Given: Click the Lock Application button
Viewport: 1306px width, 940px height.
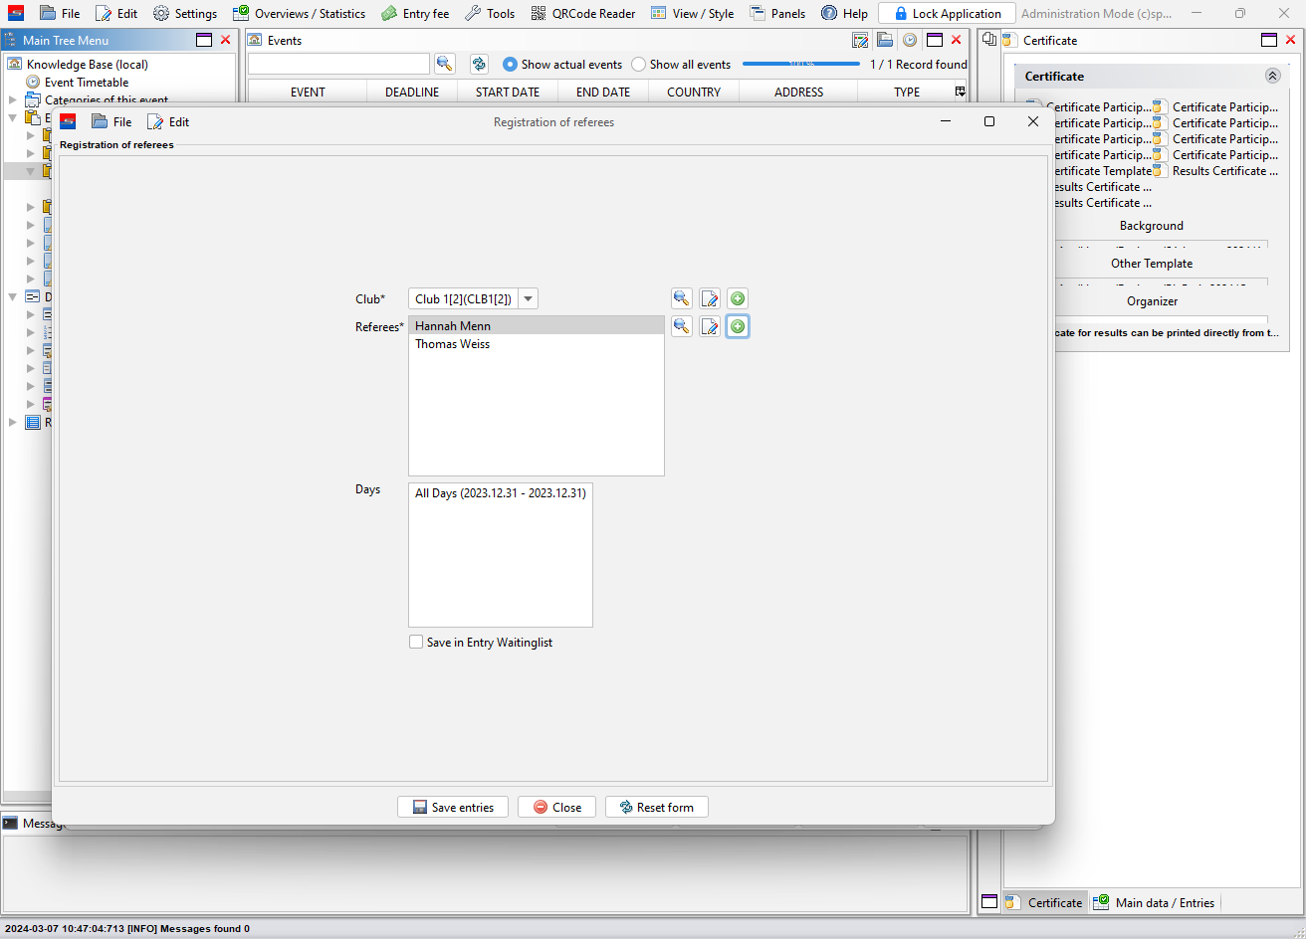Looking at the screenshot, I should 947,13.
